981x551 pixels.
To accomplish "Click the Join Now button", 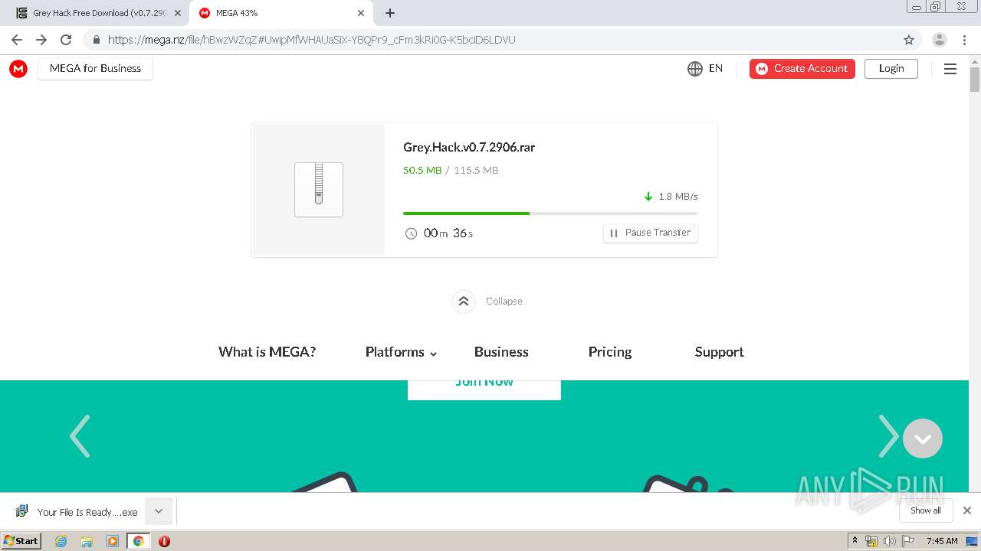I will pos(484,389).
